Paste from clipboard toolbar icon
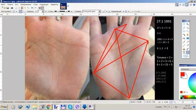196x110 pixels. tap(22, 8)
